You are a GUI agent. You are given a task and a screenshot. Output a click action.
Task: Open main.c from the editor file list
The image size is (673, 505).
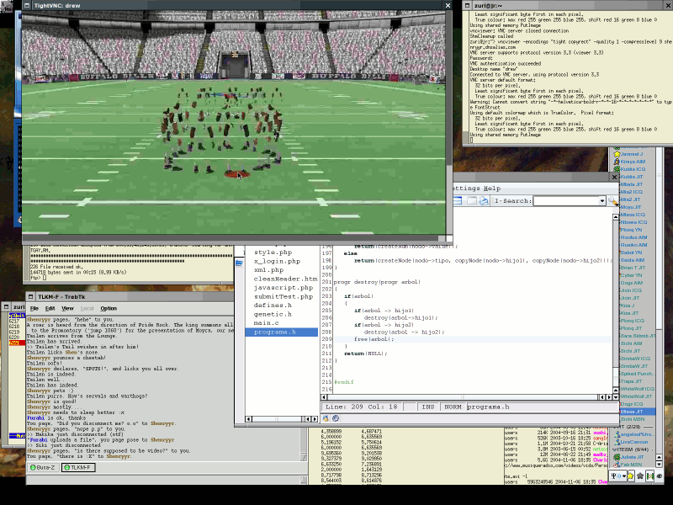(268, 323)
